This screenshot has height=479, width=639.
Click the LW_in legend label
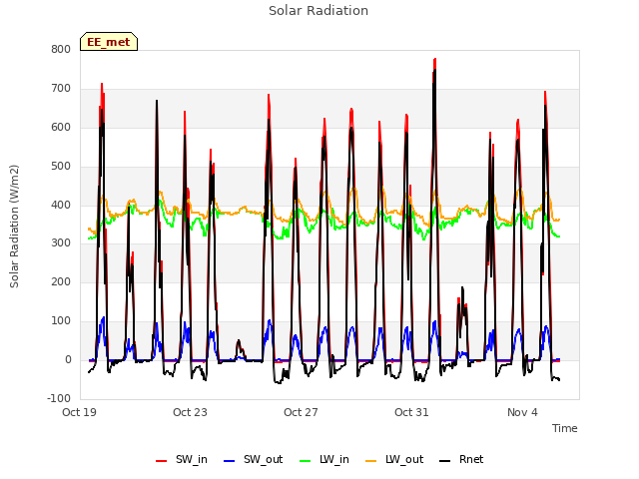tap(334, 460)
